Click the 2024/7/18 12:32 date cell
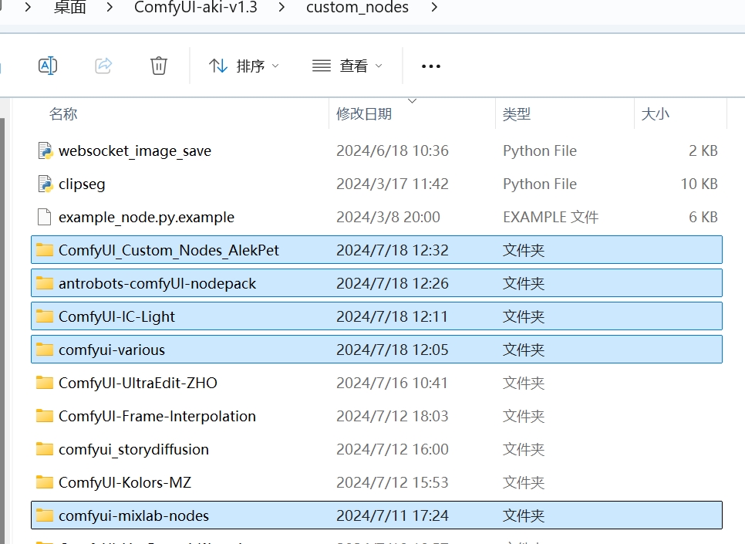Image resolution: width=745 pixels, height=544 pixels. (393, 250)
